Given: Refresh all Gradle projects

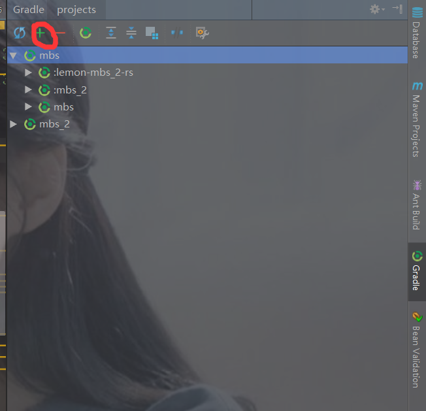Looking at the screenshot, I should coord(20,33).
